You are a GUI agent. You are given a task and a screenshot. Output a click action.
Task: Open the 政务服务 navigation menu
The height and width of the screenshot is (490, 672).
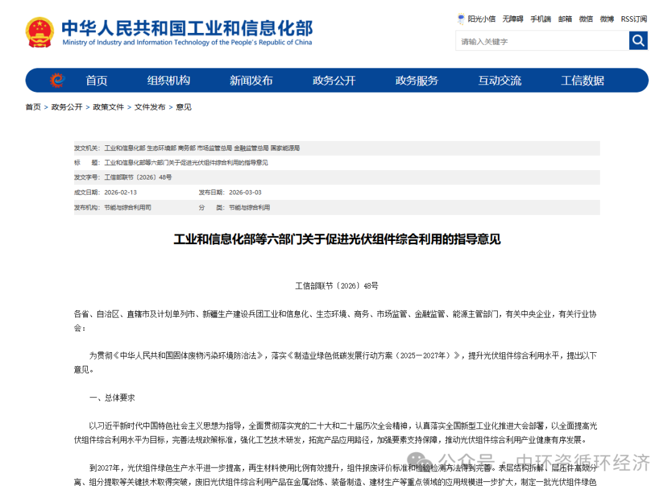pyautogui.click(x=416, y=80)
